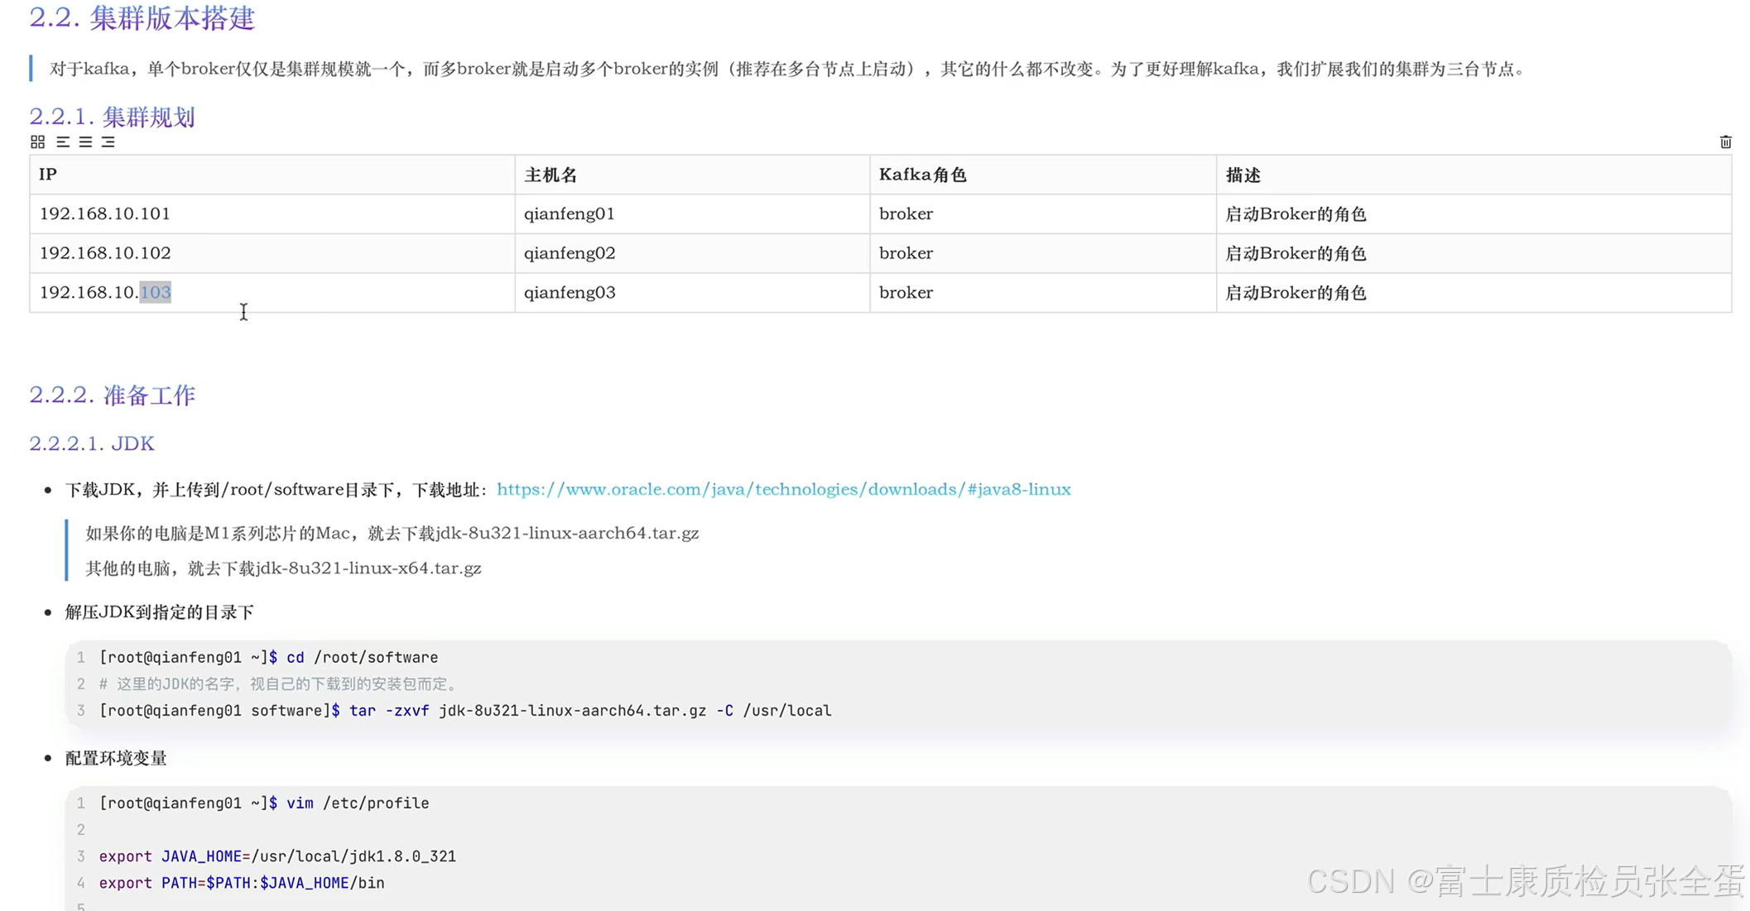This screenshot has height=911, width=1750.
Task: Click the Kafka角色 column header
Action: [x=922, y=175]
